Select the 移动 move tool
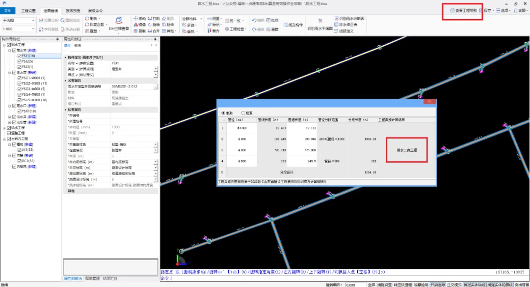The width and height of the screenshot is (530, 287). pyautogui.click(x=139, y=19)
